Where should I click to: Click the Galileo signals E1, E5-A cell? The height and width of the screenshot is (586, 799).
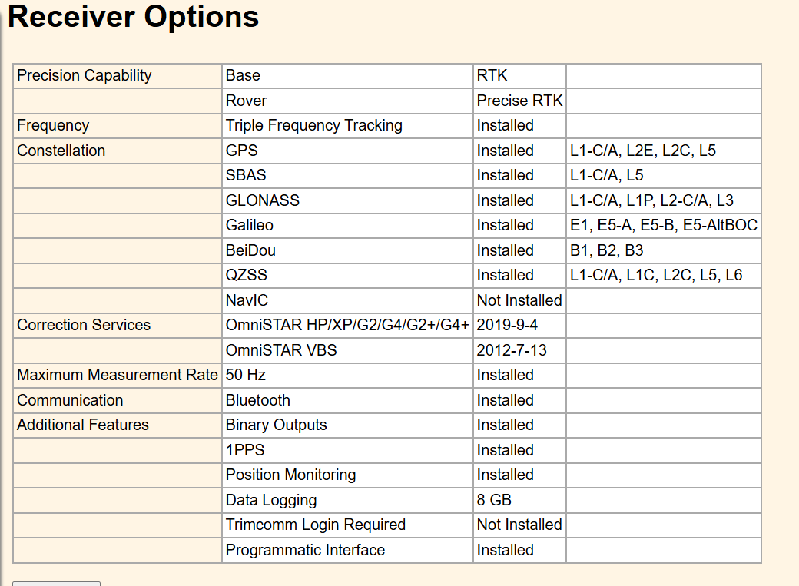point(663,225)
